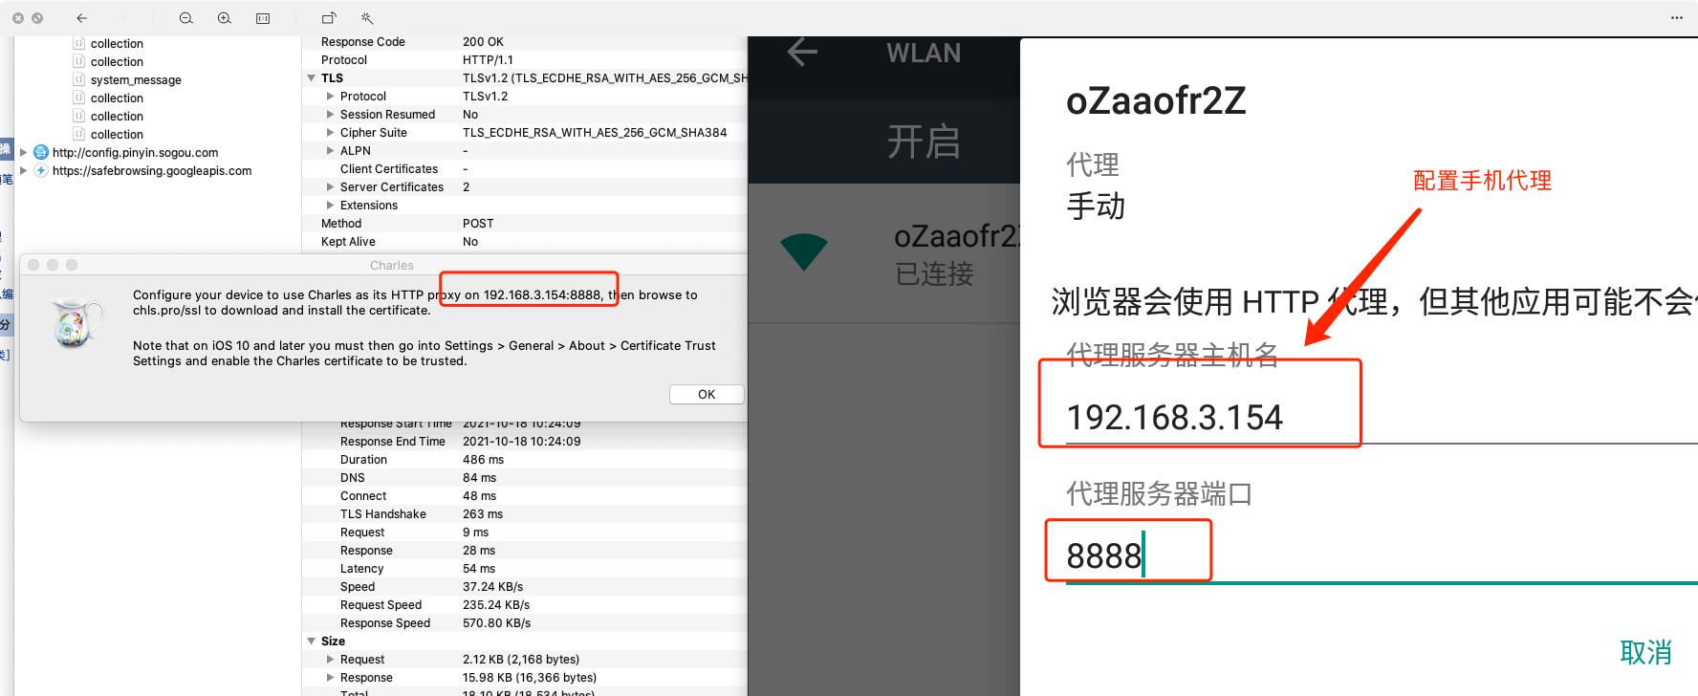The image size is (1698, 696).
Task: Expand the config.pinyin.sogou.com host node
Action: coord(24,153)
